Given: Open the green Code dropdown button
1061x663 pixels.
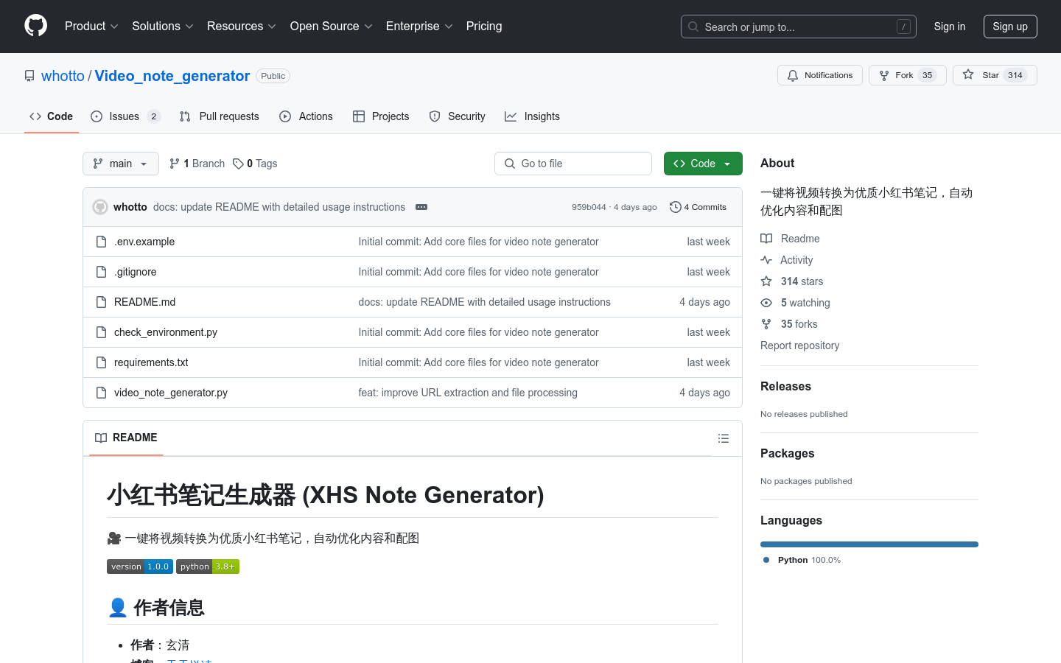Looking at the screenshot, I should pyautogui.click(x=703, y=164).
